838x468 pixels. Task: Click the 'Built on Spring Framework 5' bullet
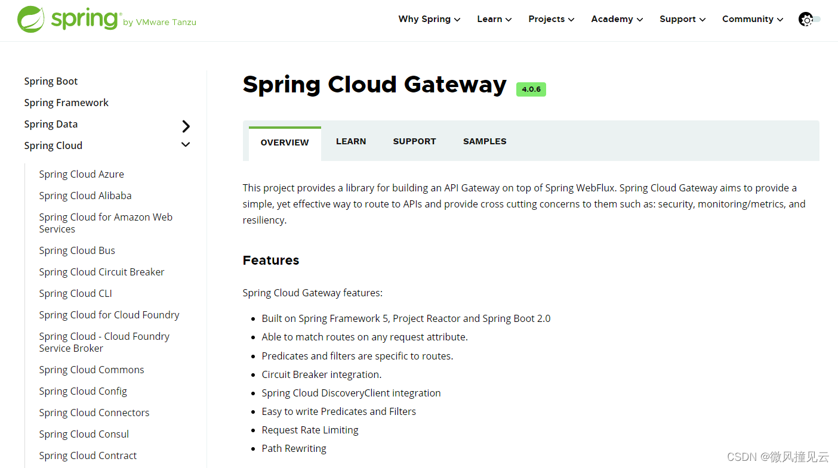tap(406, 318)
